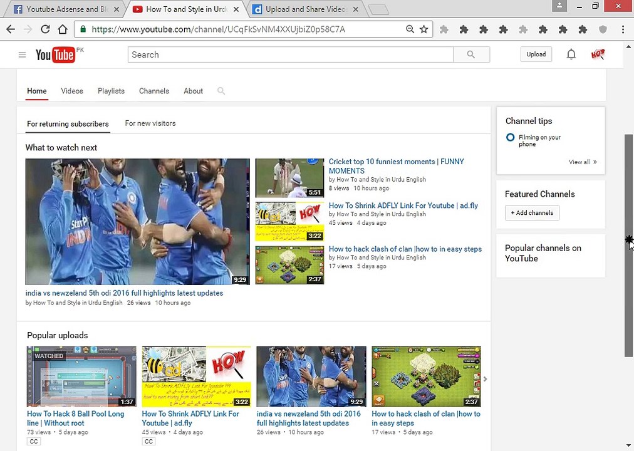Image resolution: width=634 pixels, height=451 pixels.
Task: Open clash of clan title in Popular uploads
Action: coord(426,418)
